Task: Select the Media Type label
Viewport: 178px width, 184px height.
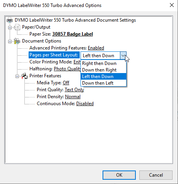Action: (49, 83)
